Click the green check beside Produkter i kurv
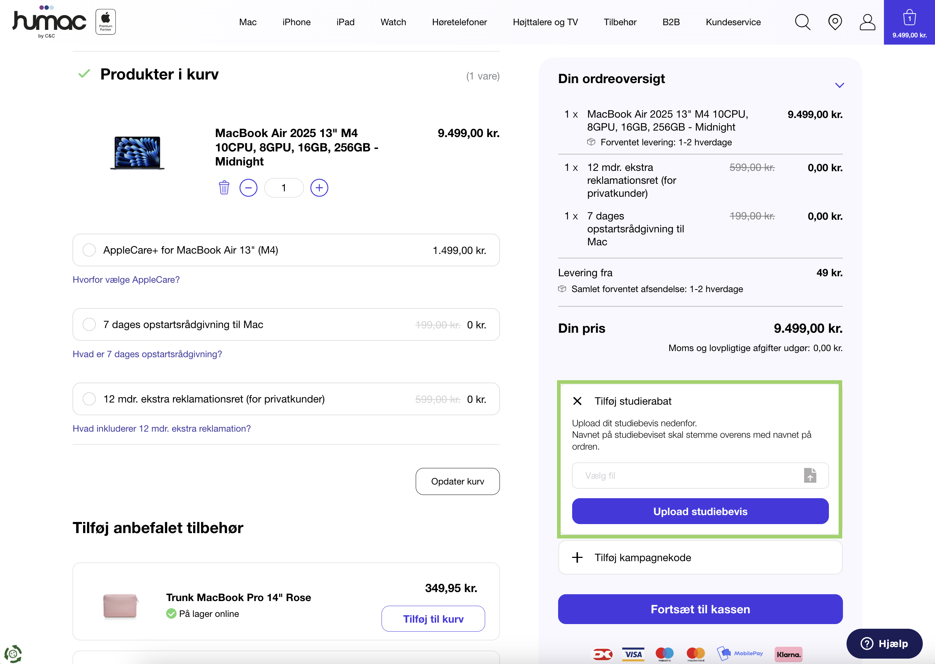Viewport: 935px width, 664px height. click(84, 74)
